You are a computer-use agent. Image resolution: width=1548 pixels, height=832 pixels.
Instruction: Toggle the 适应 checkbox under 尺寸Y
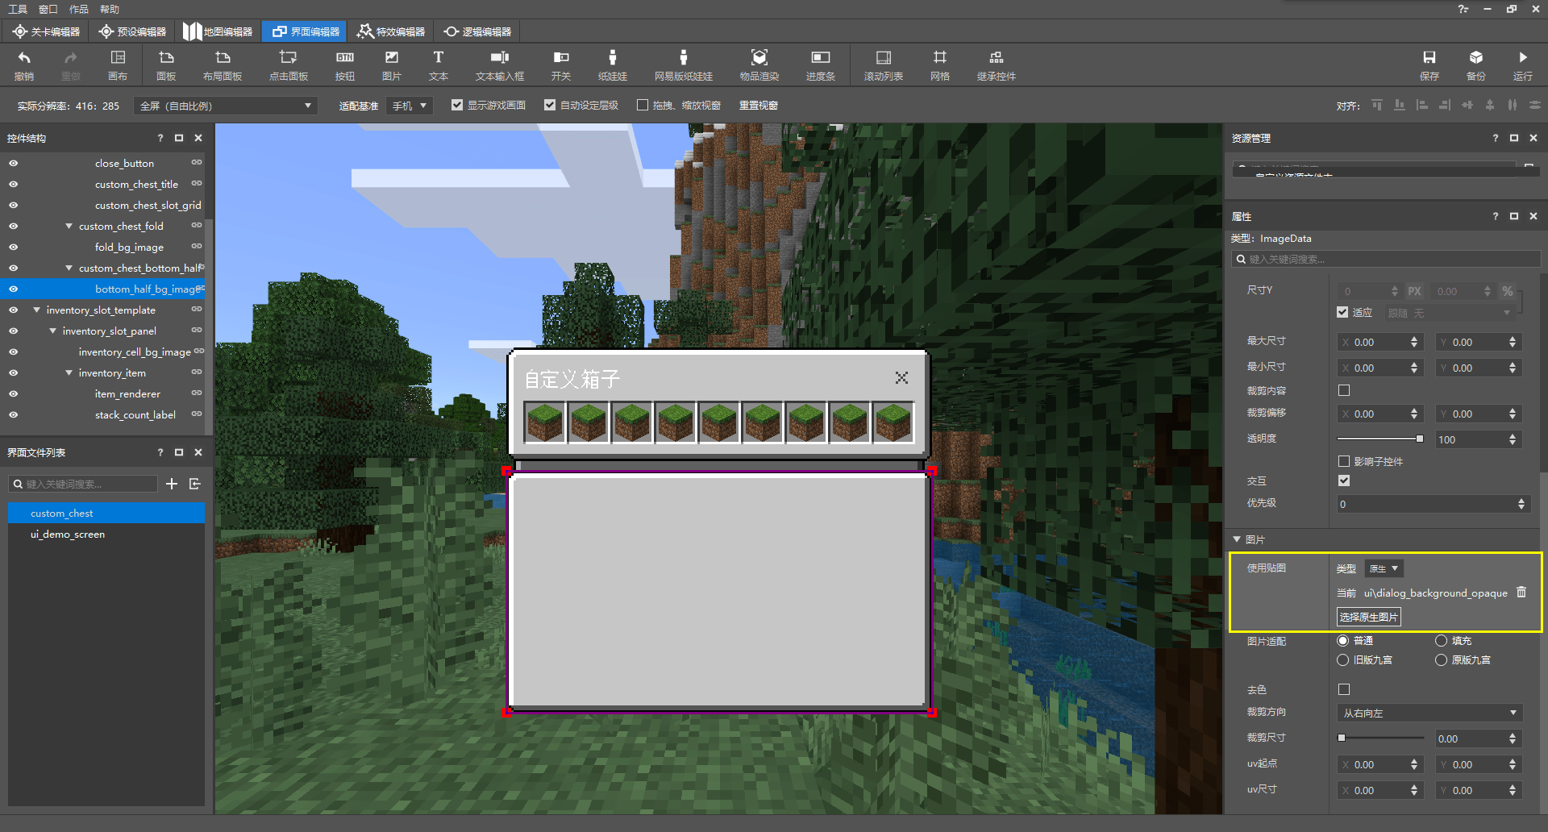(x=1342, y=312)
